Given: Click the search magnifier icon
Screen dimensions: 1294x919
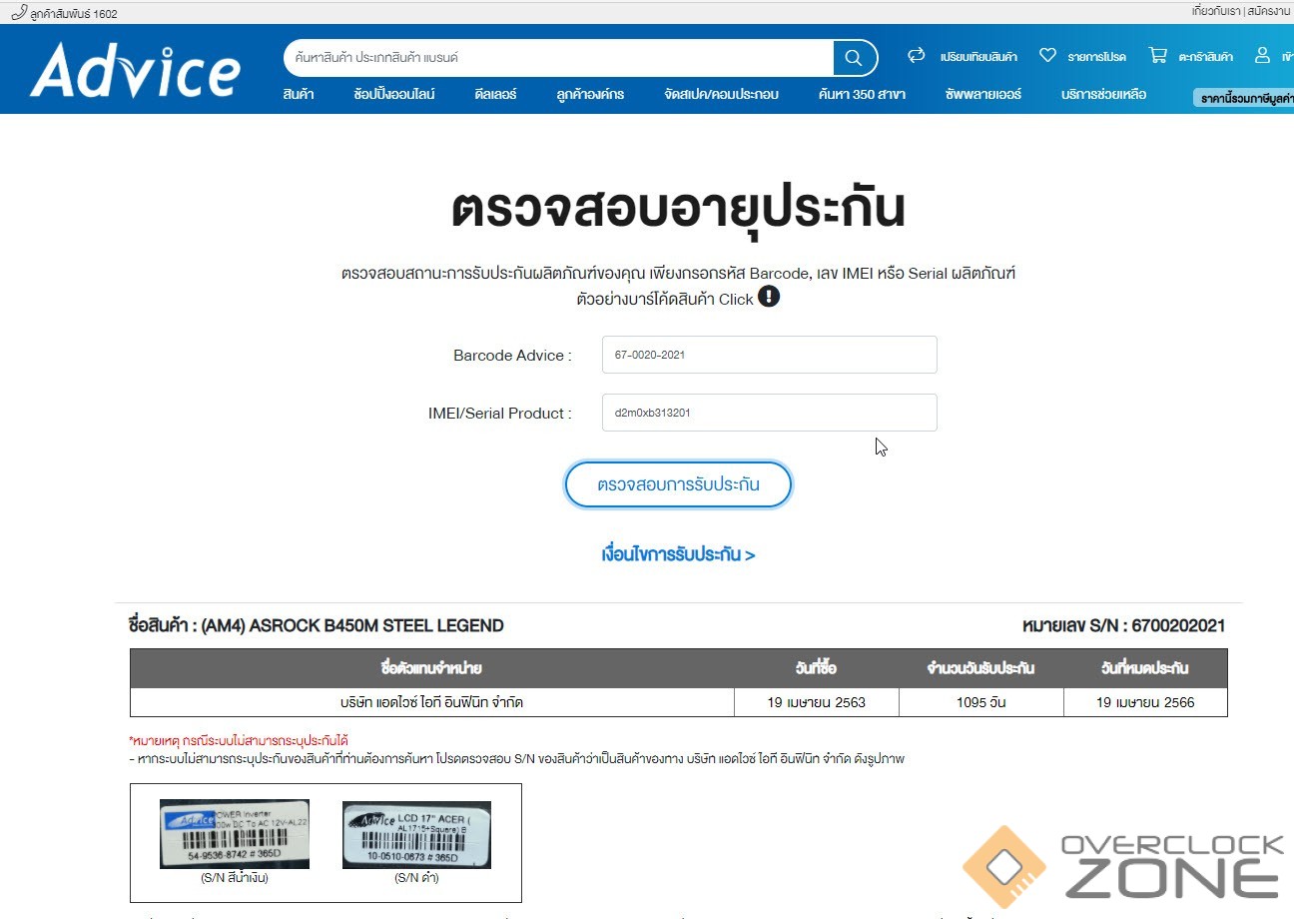Looking at the screenshot, I should click(854, 58).
